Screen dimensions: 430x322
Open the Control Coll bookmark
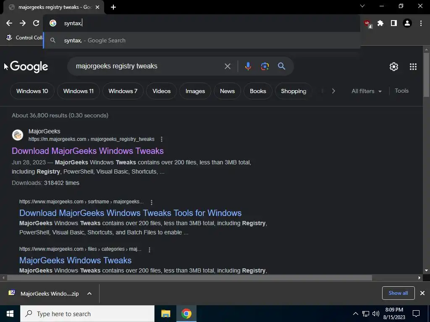[x=25, y=37]
